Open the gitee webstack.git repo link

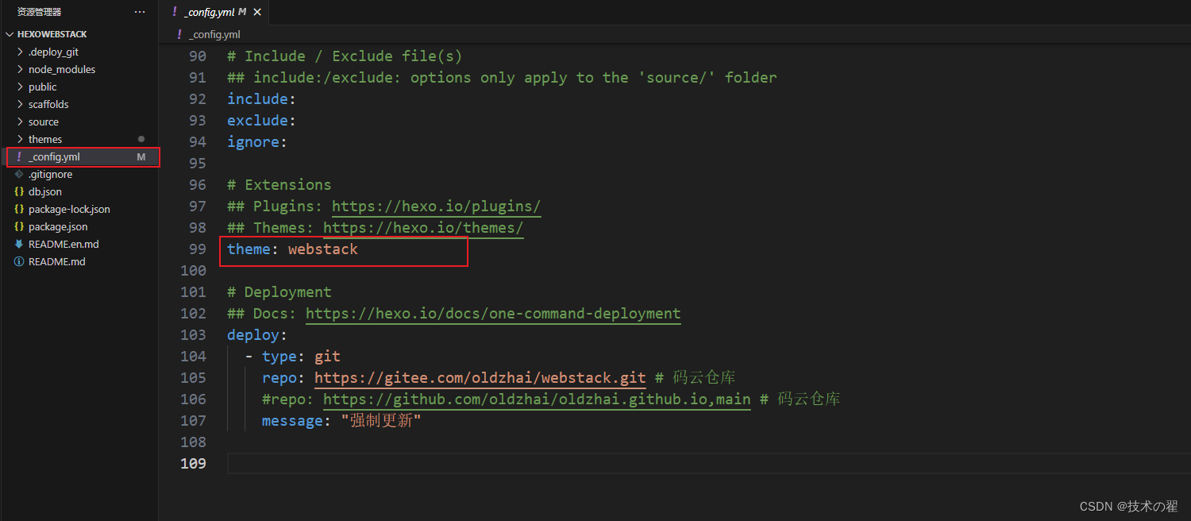480,377
